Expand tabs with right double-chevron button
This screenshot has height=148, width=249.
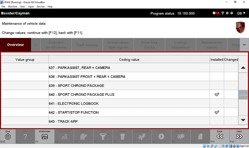[244, 45]
